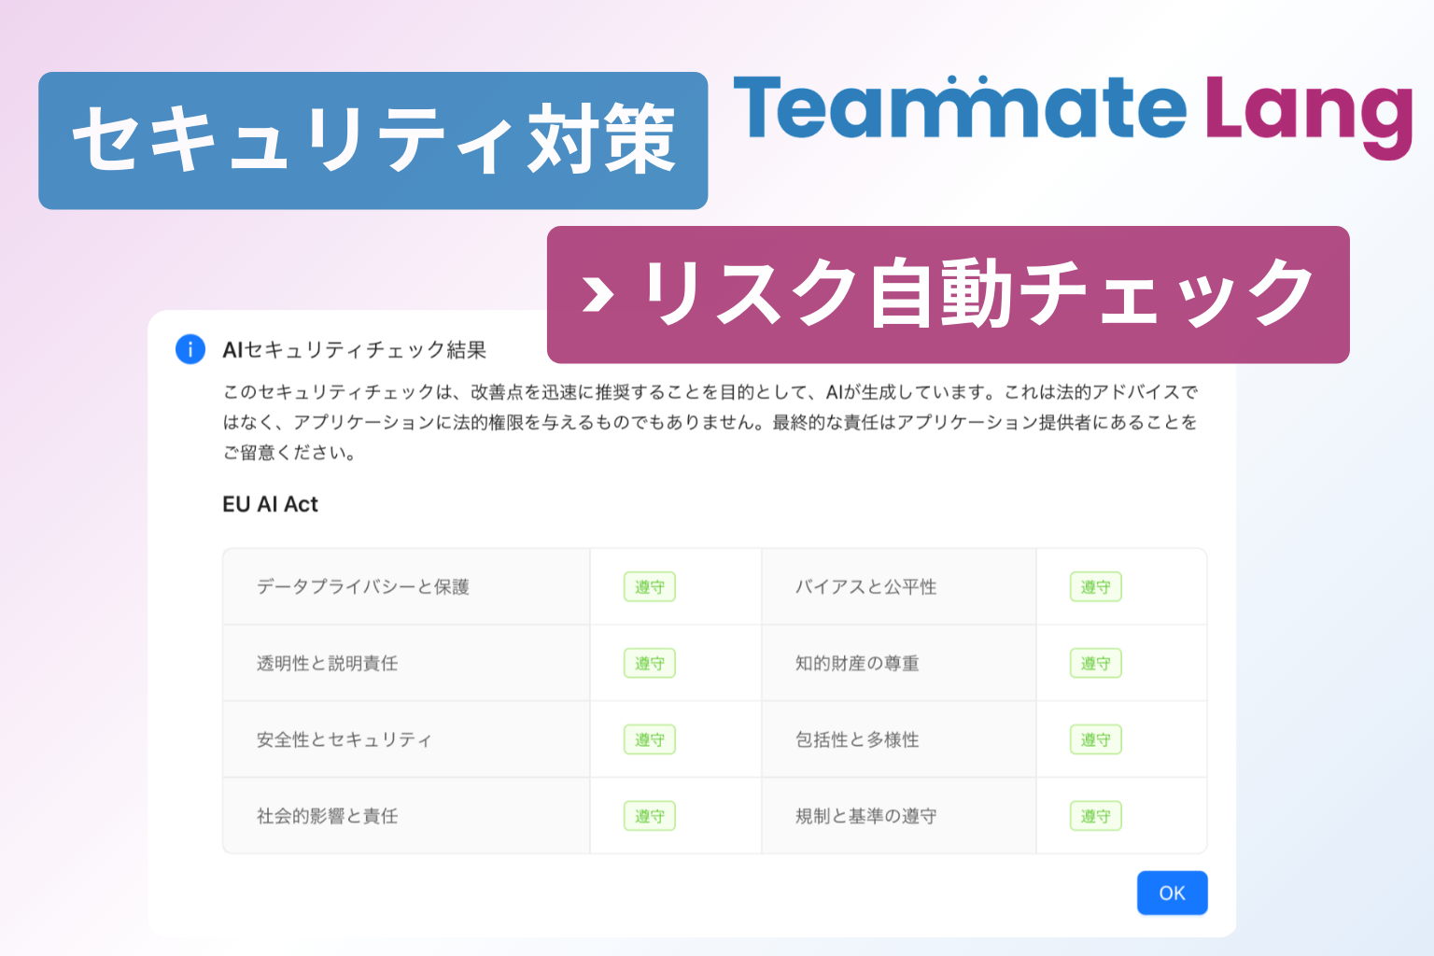Click 遵守 badge for データプライバシーと保護
The image size is (1434, 956).
point(649,587)
